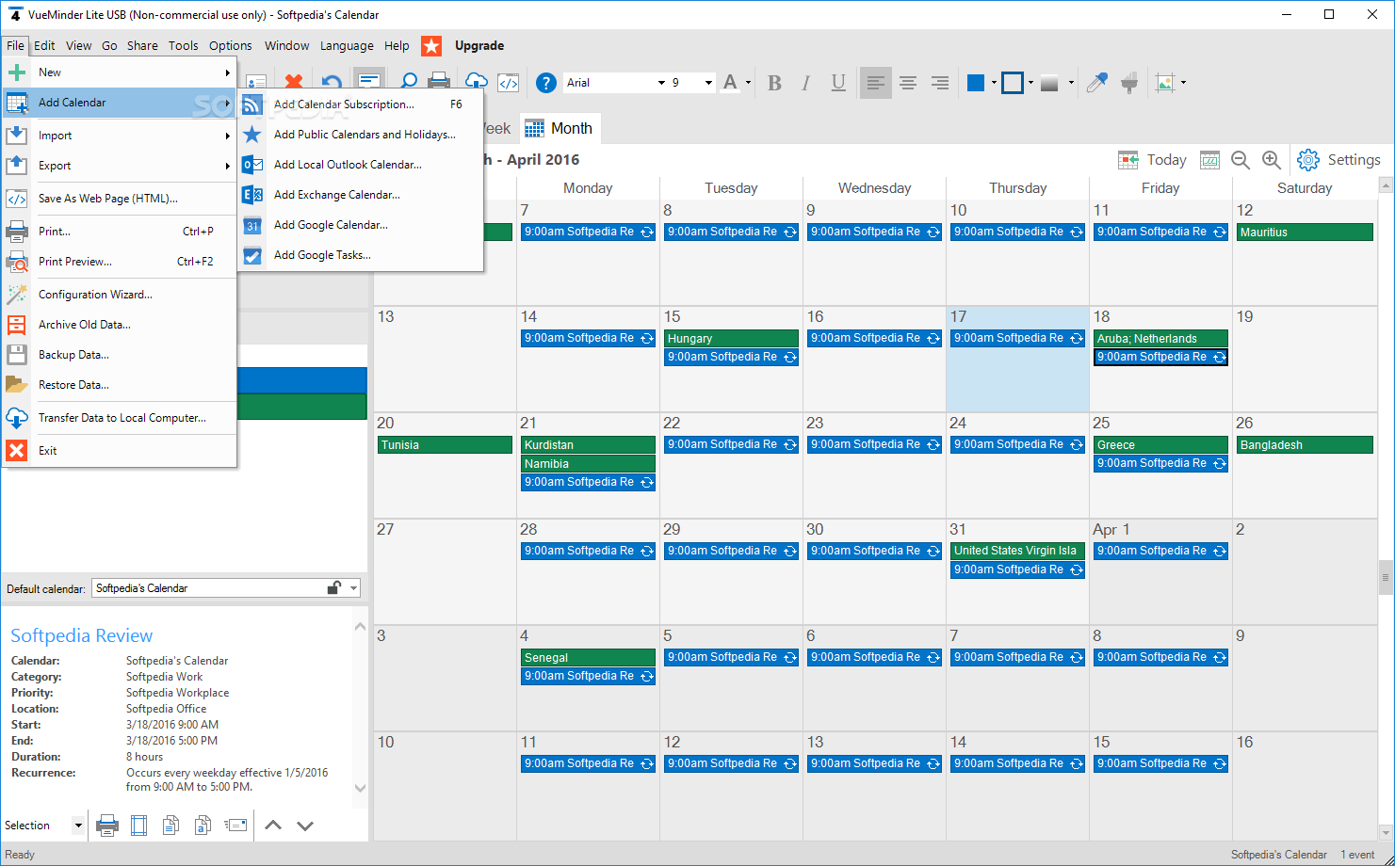Screen dimensions: 1395x866
Task: Click the HTML code export toolbar icon
Action: (508, 83)
